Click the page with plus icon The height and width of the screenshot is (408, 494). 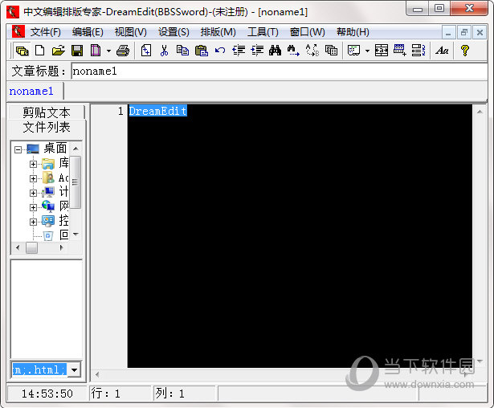146,51
